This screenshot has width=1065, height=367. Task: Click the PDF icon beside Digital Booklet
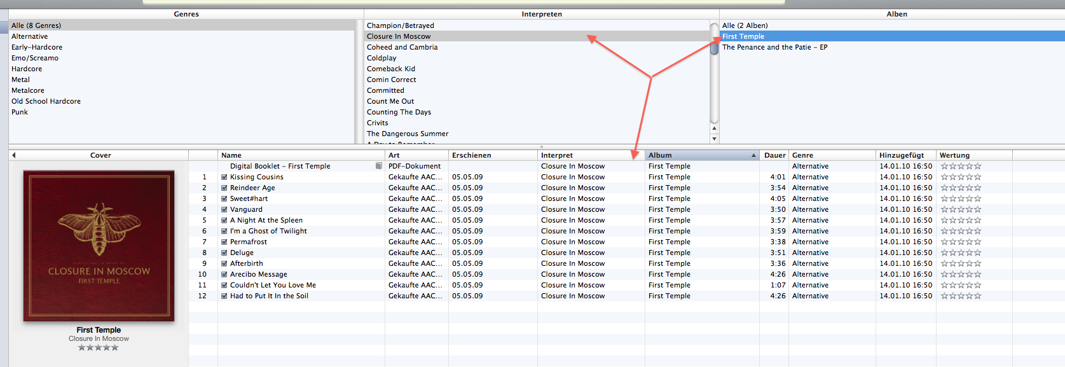click(379, 166)
